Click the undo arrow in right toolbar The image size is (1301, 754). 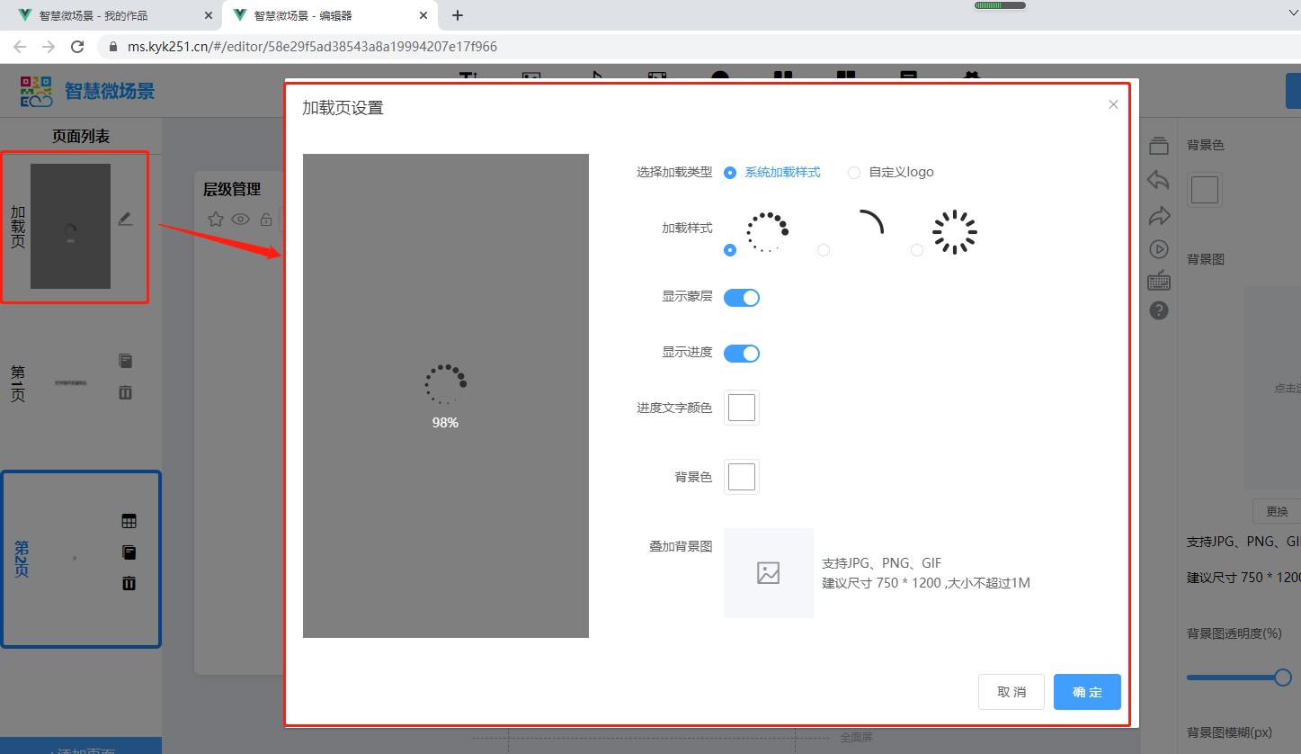point(1159,180)
